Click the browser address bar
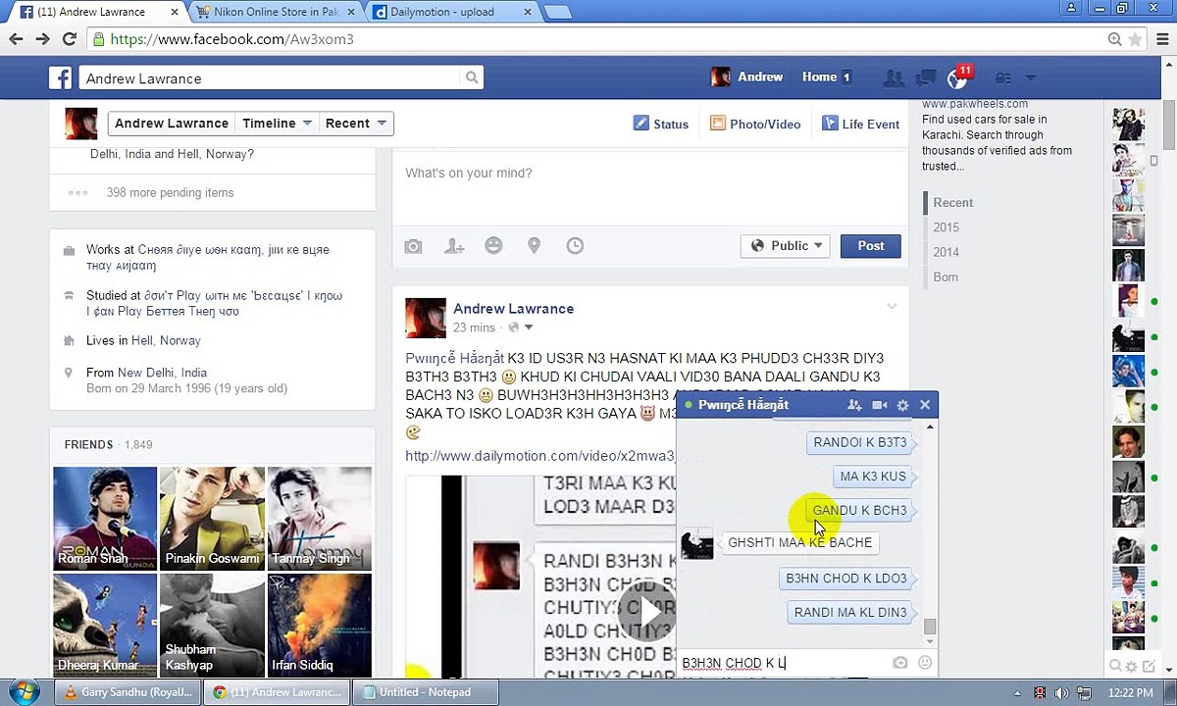Image resolution: width=1177 pixels, height=706 pixels. point(598,39)
